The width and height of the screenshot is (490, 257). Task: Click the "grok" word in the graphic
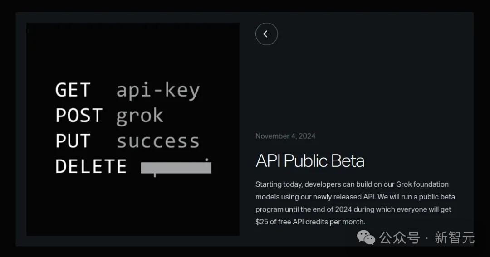coord(140,116)
